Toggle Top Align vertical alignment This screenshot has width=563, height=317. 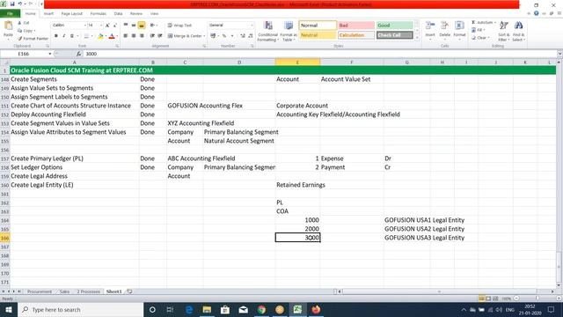pyautogui.click(x=125, y=26)
